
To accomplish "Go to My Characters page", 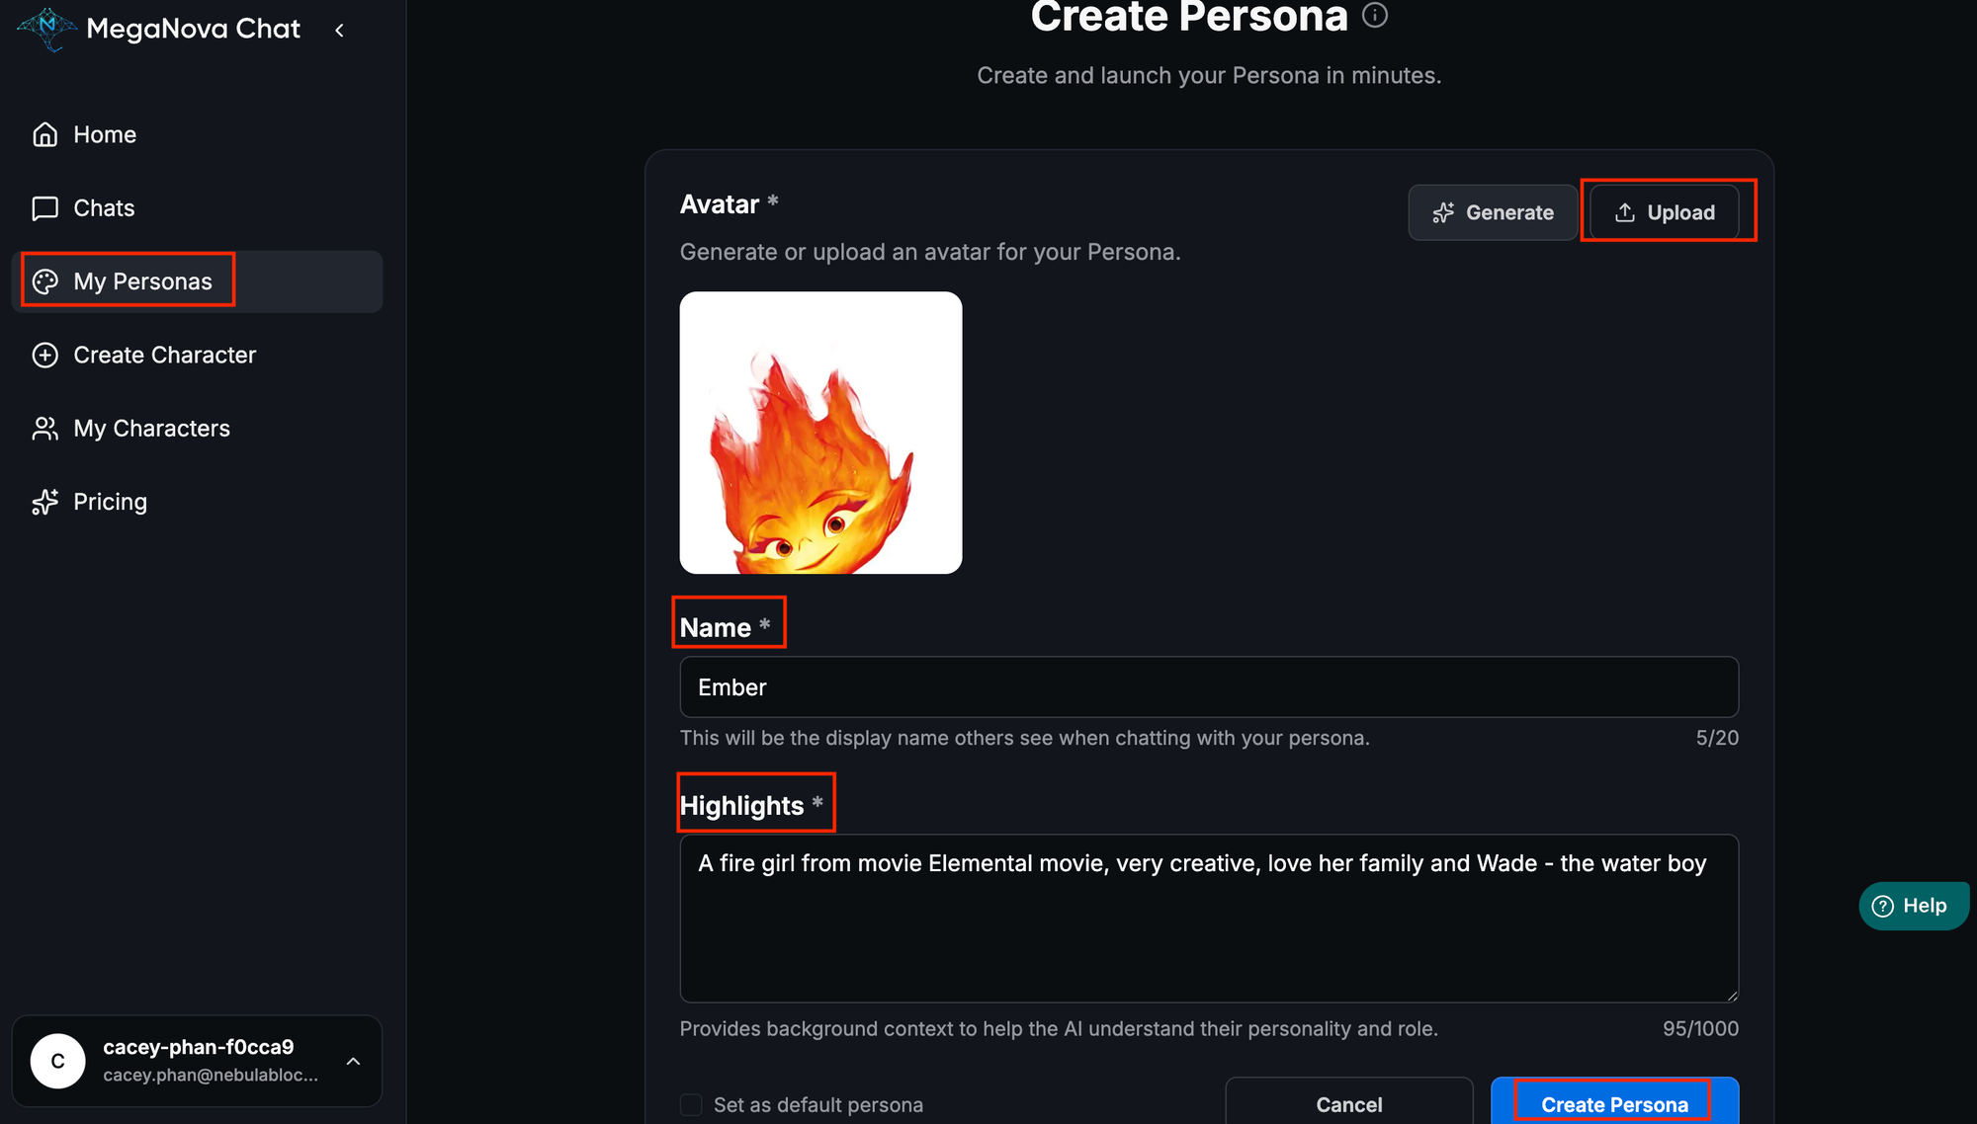I will tap(151, 429).
